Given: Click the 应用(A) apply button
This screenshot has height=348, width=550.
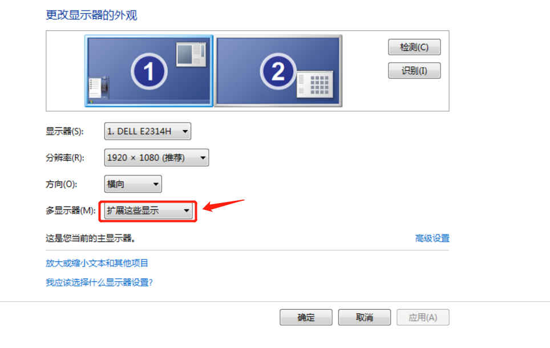Looking at the screenshot, I should click(423, 317).
